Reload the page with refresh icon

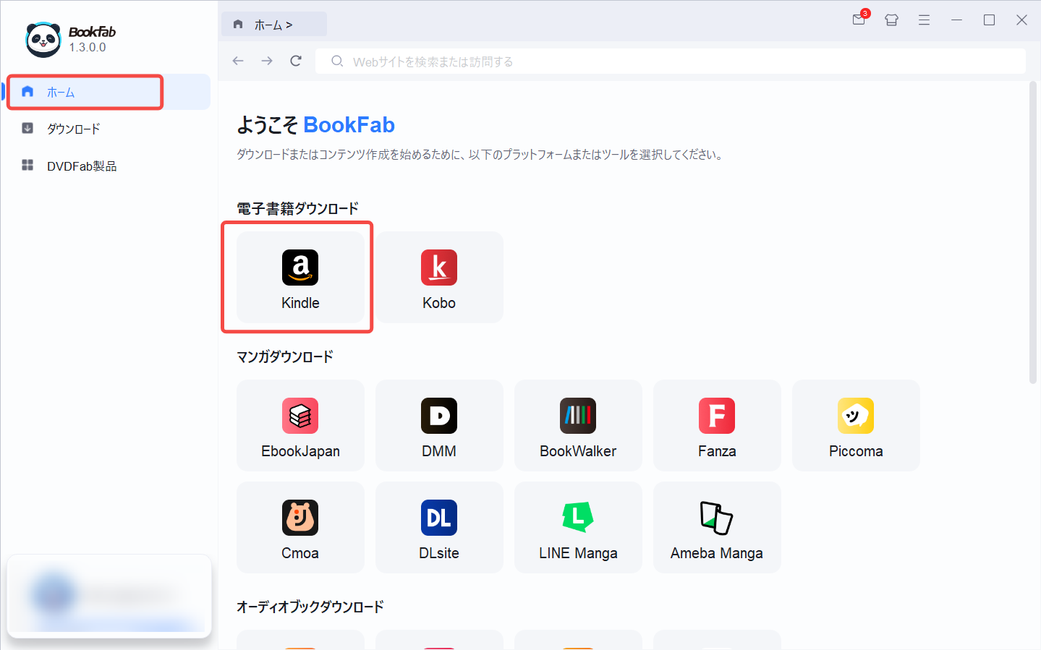296,61
